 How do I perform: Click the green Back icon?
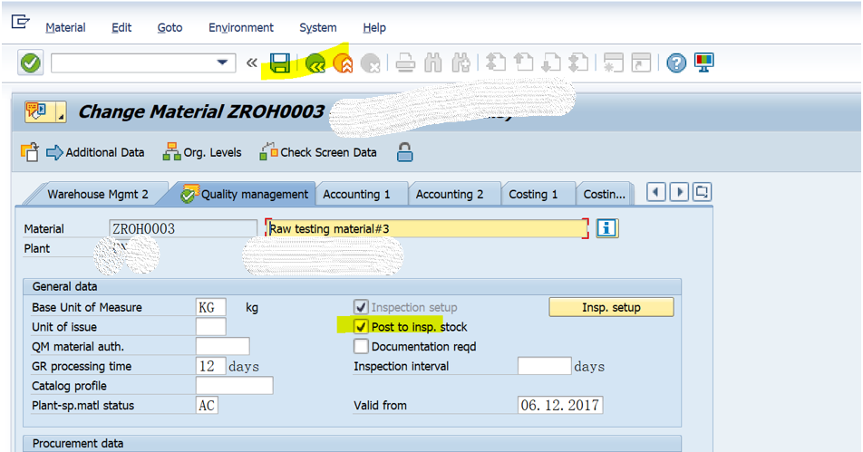coord(315,63)
